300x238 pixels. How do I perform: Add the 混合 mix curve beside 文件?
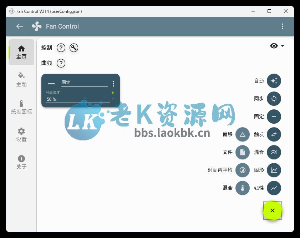[x=274, y=152]
